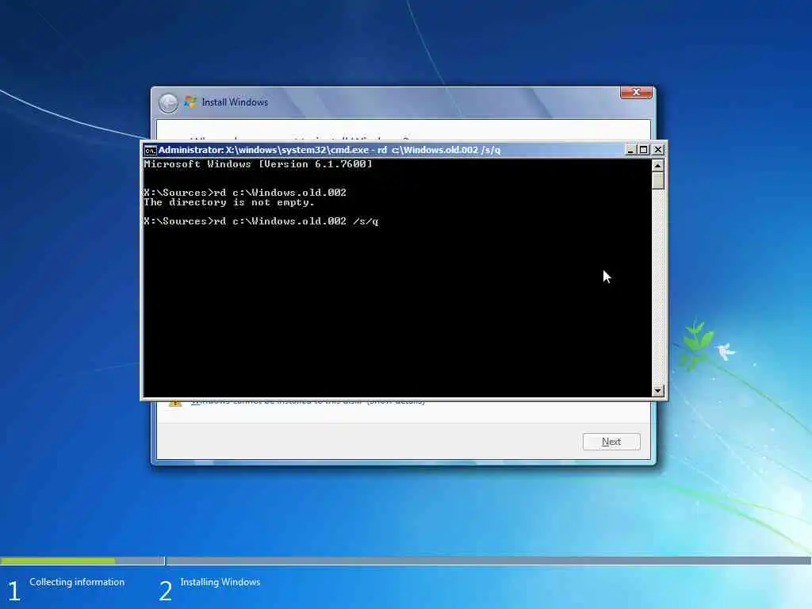Click the command prompt scrollbar thumb
This screenshot has height=609, width=812.
[x=657, y=181]
